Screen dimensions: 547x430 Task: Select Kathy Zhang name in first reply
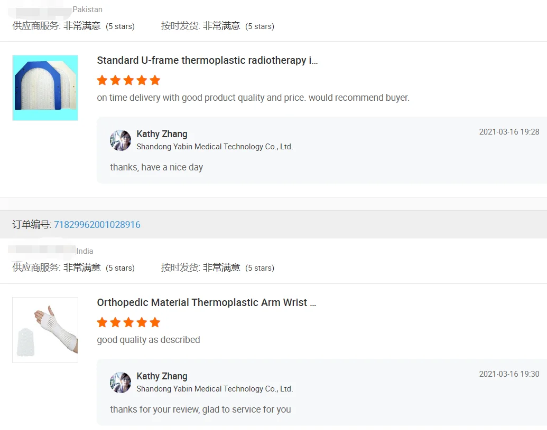[x=162, y=134]
